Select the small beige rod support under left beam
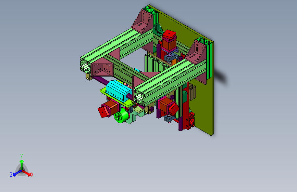The width and height of the screenshot is (297, 192). [x=89, y=77]
